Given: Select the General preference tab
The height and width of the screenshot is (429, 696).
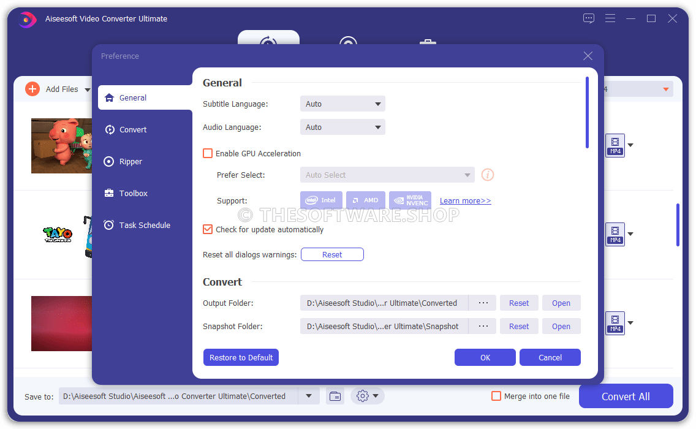Looking at the screenshot, I should click(x=145, y=97).
